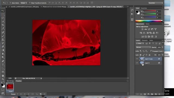This screenshot has height=98, width=174.
Task: Open the Essentials workspace dropdown
Action: click(156, 3)
